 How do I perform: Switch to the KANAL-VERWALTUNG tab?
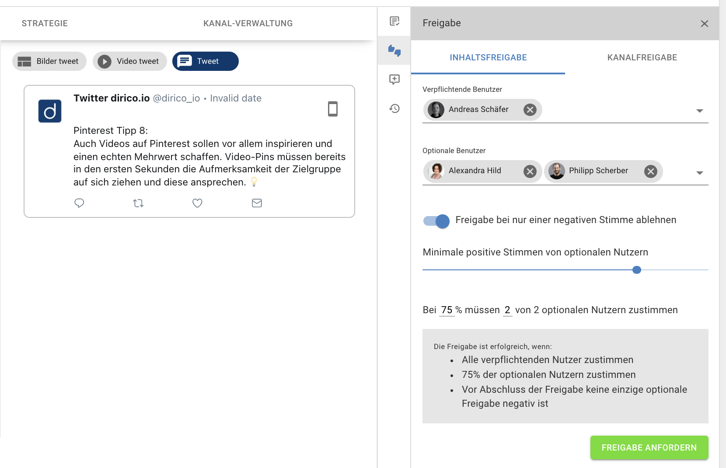(x=248, y=24)
